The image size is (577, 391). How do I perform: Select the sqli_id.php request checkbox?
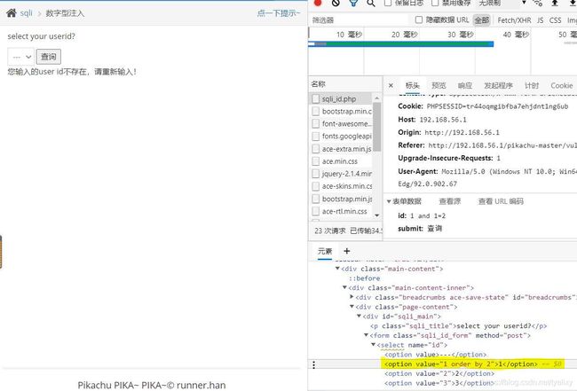[x=315, y=98]
